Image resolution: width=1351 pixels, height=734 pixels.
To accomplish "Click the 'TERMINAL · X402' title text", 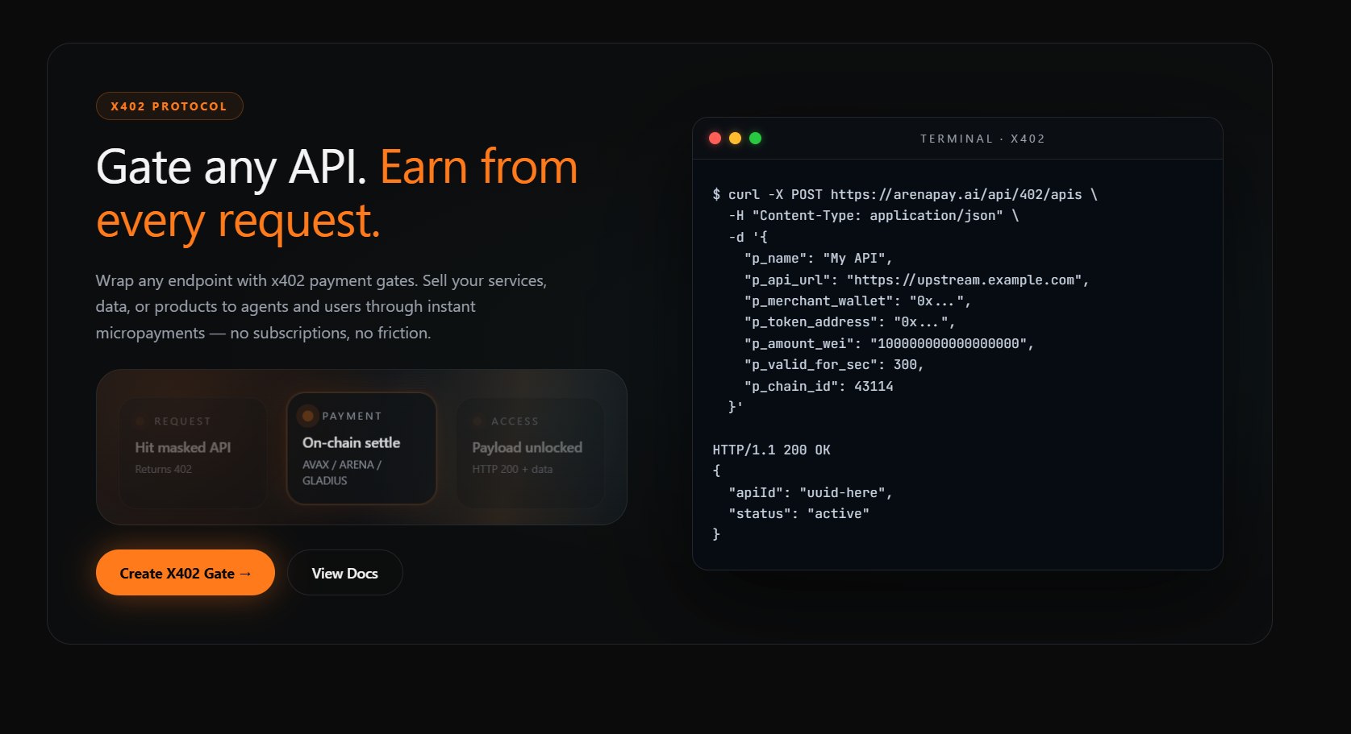I will click(982, 139).
